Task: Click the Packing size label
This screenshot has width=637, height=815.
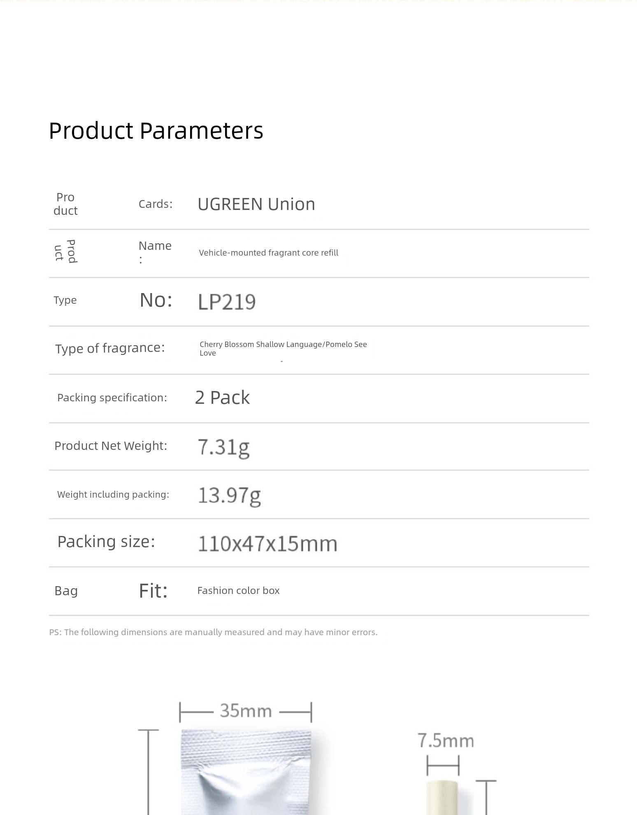Action: pyautogui.click(x=106, y=542)
